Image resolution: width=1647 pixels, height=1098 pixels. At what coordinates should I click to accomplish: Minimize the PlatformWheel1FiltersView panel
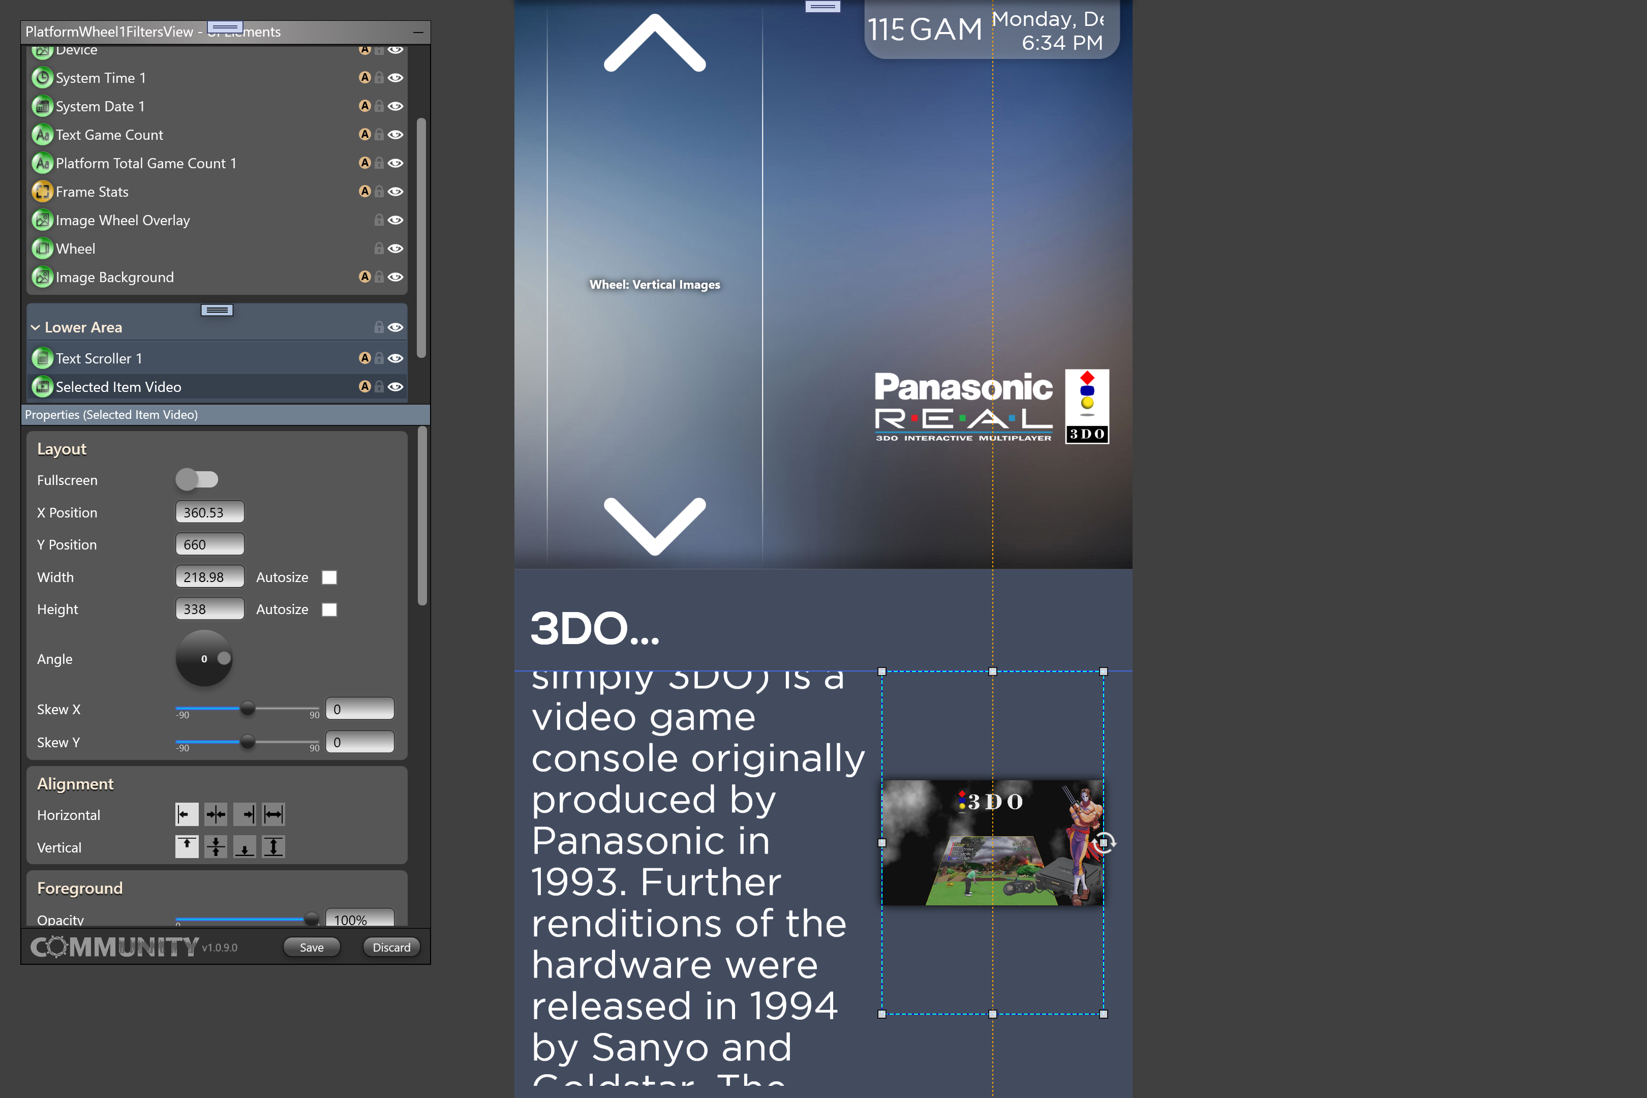pos(418,32)
